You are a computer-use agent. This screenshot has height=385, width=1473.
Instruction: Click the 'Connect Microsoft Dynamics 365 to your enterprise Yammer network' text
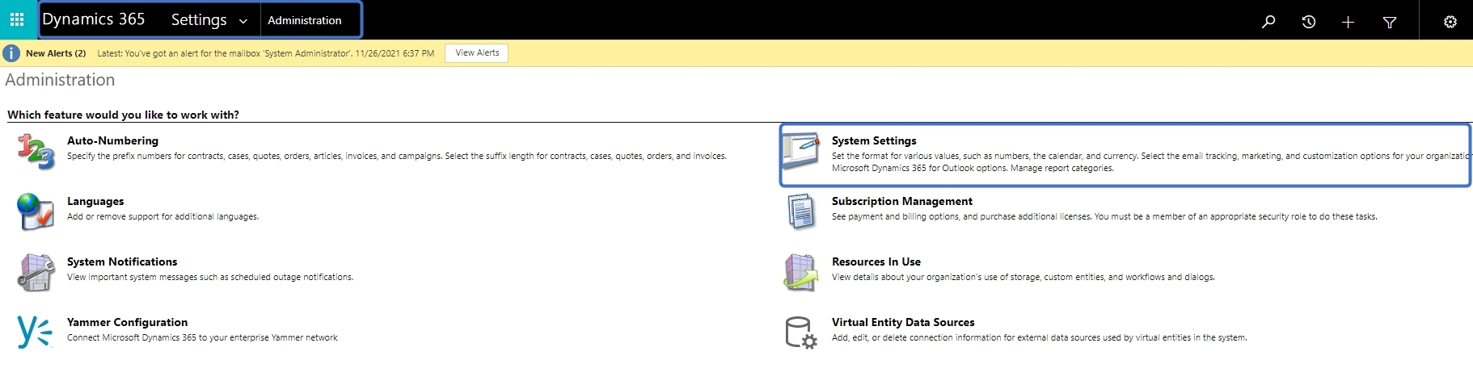pyautogui.click(x=202, y=337)
